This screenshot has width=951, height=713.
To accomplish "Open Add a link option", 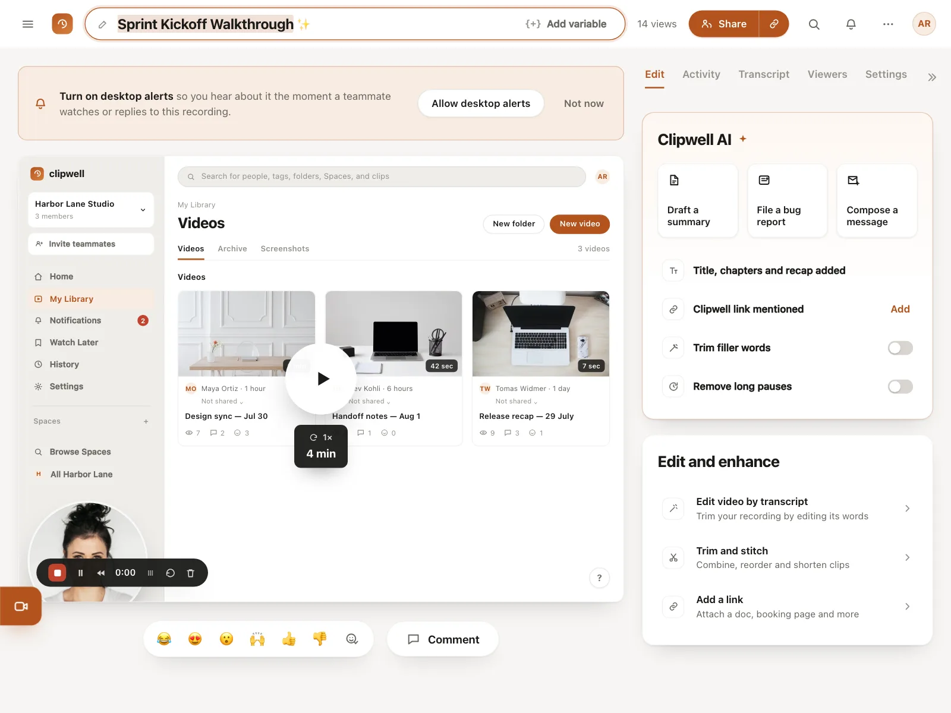I will 788,607.
